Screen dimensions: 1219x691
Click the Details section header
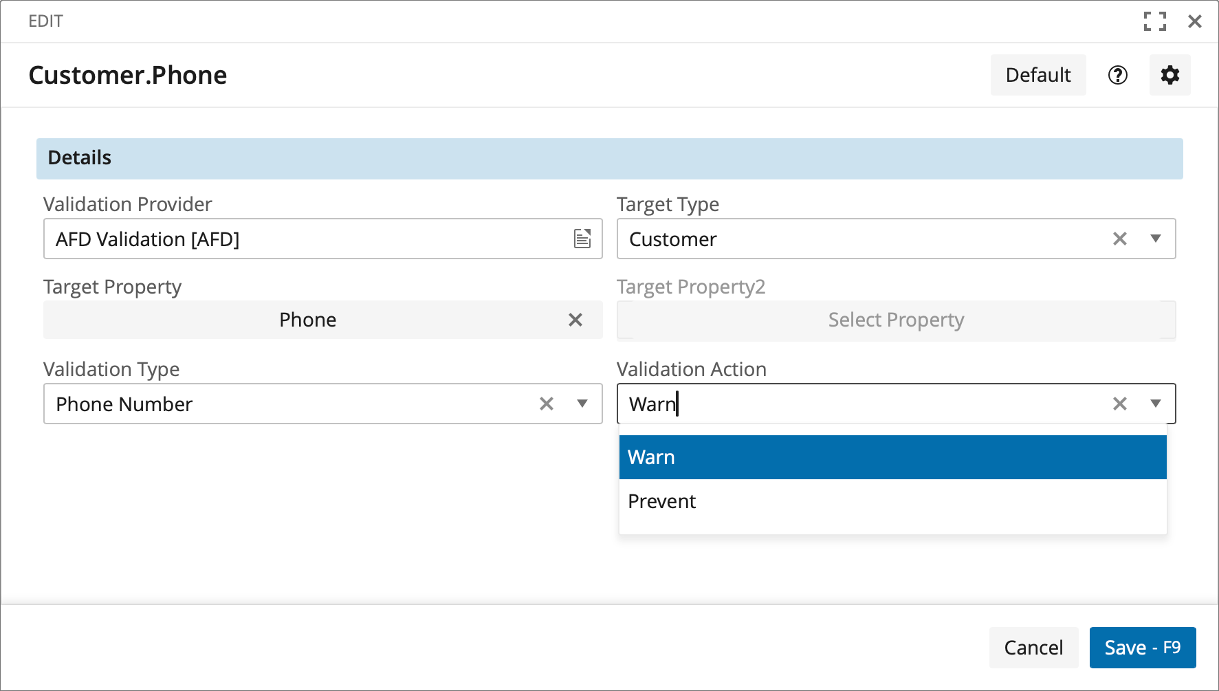(609, 158)
